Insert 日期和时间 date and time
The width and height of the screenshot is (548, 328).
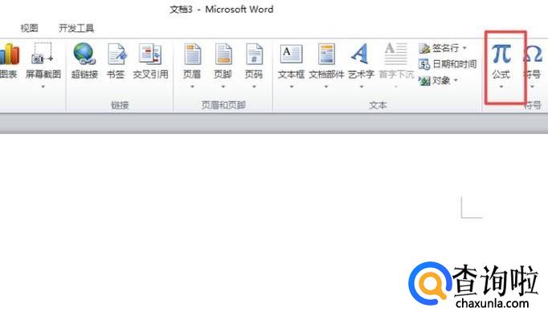448,64
